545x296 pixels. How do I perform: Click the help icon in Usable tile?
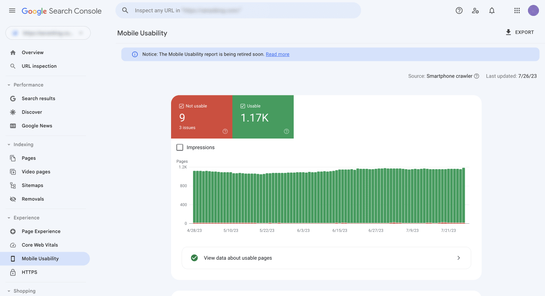pyautogui.click(x=287, y=131)
